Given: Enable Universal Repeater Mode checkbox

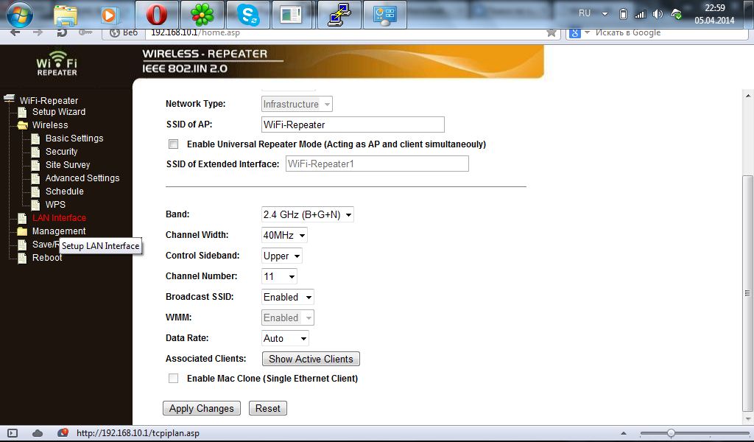Looking at the screenshot, I should coord(173,144).
